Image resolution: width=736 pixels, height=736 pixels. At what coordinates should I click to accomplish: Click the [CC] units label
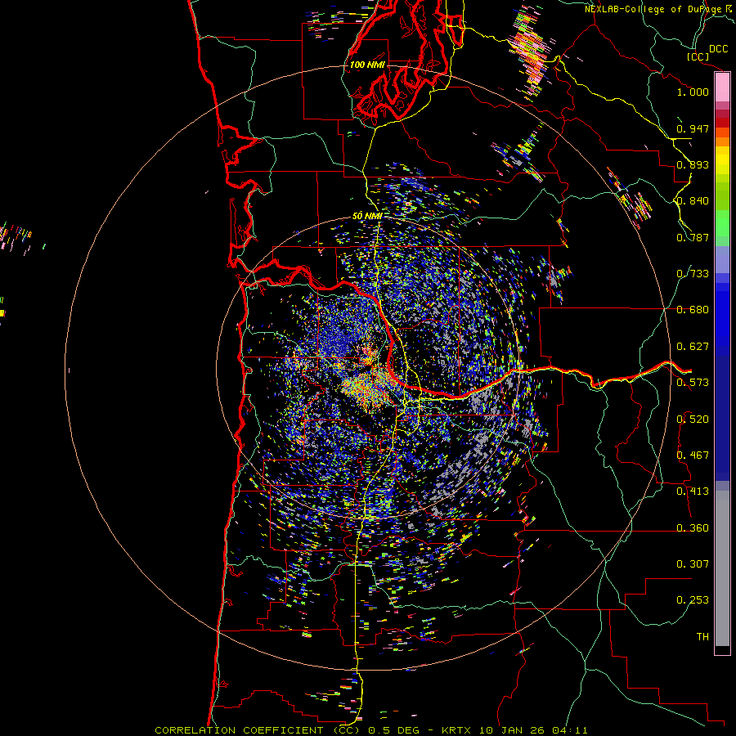pyautogui.click(x=698, y=56)
